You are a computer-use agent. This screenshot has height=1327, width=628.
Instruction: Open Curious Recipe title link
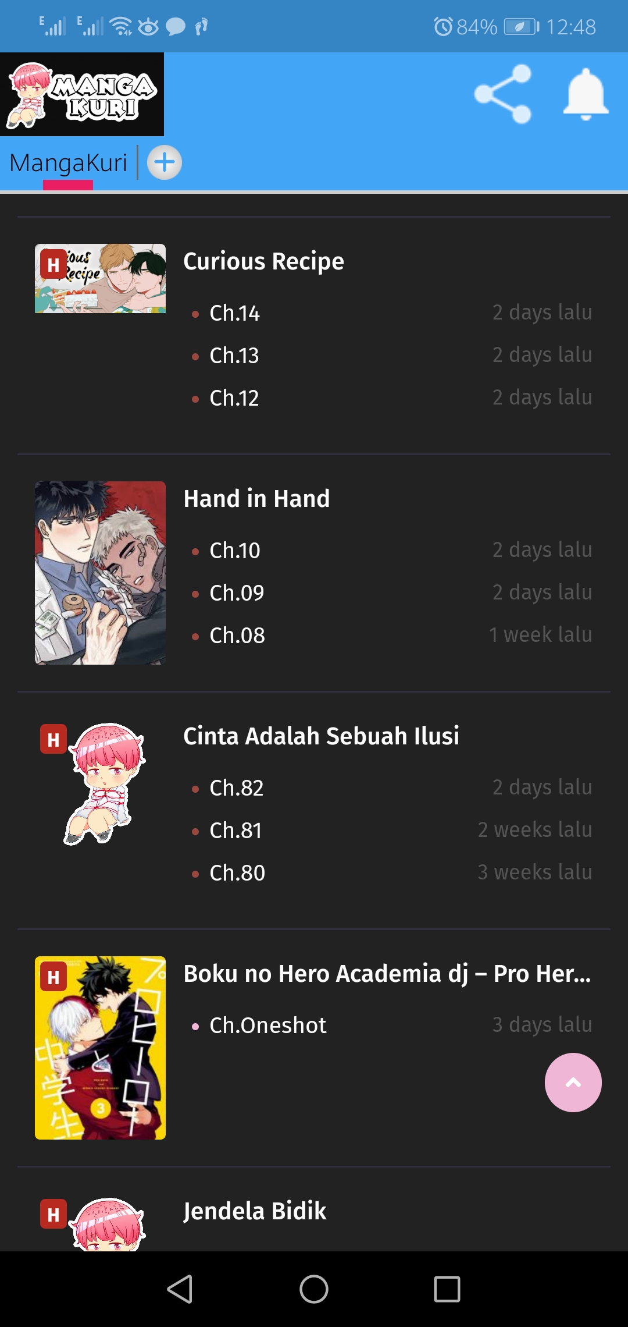coord(263,261)
